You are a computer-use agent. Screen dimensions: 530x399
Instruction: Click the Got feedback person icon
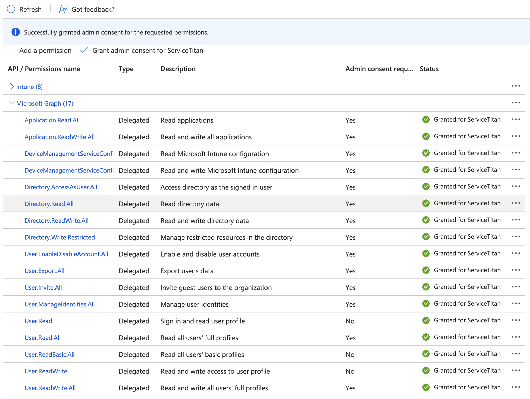coord(63,9)
